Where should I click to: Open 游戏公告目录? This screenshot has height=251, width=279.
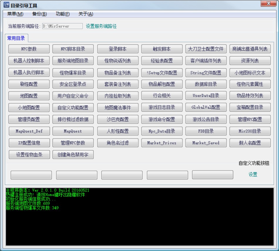pos(206,119)
